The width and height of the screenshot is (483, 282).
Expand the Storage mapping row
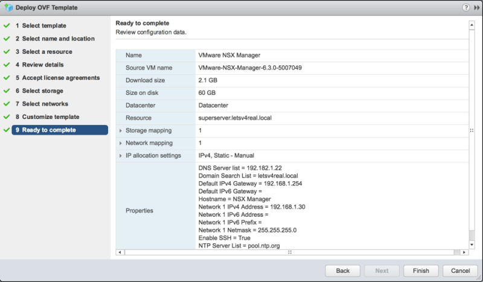pyautogui.click(x=121, y=130)
